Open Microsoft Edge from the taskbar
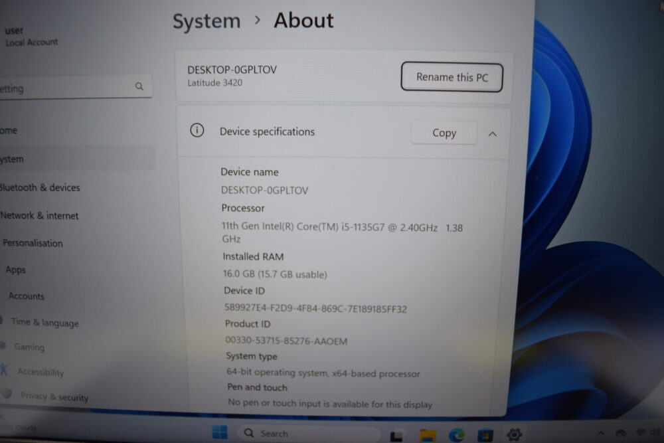The image size is (664, 443). [x=457, y=434]
